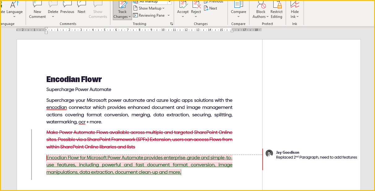Viewport: 375px width, 191px height.
Task: Click the first line indent marker on ruler
Action: click(46, 29)
